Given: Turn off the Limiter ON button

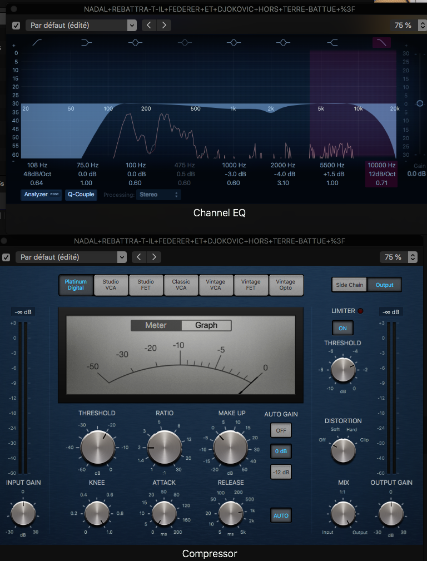Looking at the screenshot, I should coord(342,328).
